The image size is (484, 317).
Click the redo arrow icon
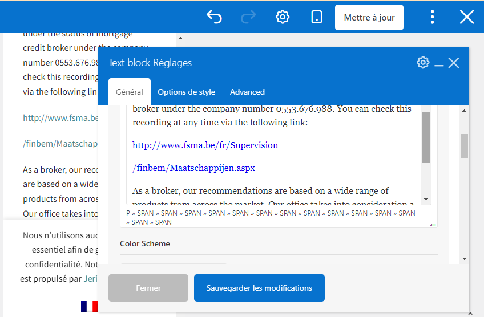pos(248,17)
